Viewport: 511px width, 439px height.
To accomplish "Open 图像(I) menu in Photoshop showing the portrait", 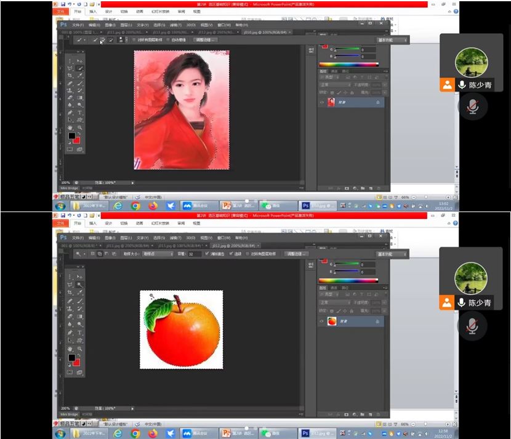I will (110, 25).
